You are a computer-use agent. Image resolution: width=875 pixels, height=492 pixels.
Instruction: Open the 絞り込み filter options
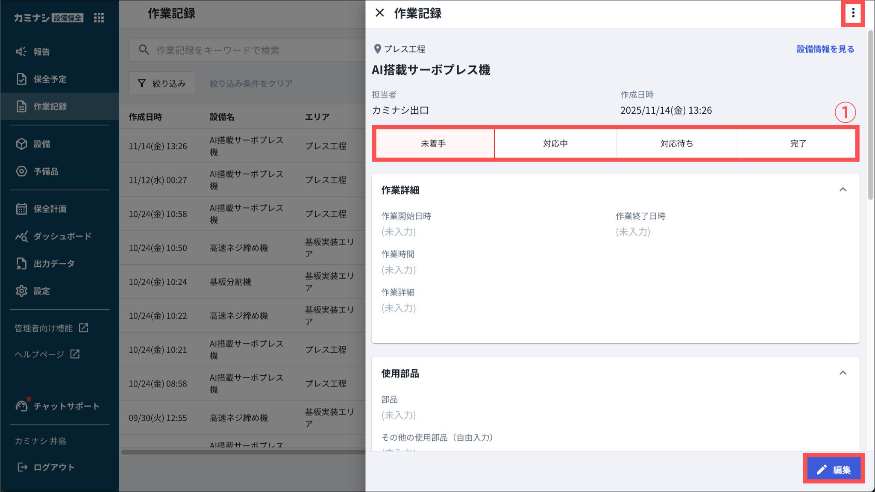point(162,83)
